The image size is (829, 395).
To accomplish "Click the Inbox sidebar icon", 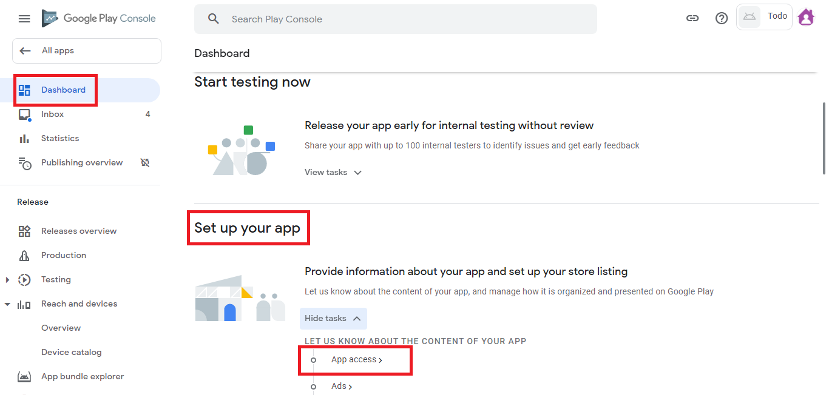I will (x=24, y=115).
